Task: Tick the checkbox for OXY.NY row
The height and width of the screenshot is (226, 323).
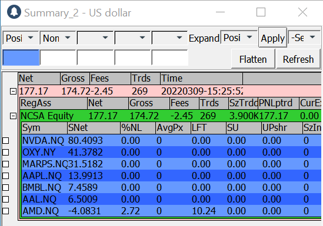Action: [6, 153]
